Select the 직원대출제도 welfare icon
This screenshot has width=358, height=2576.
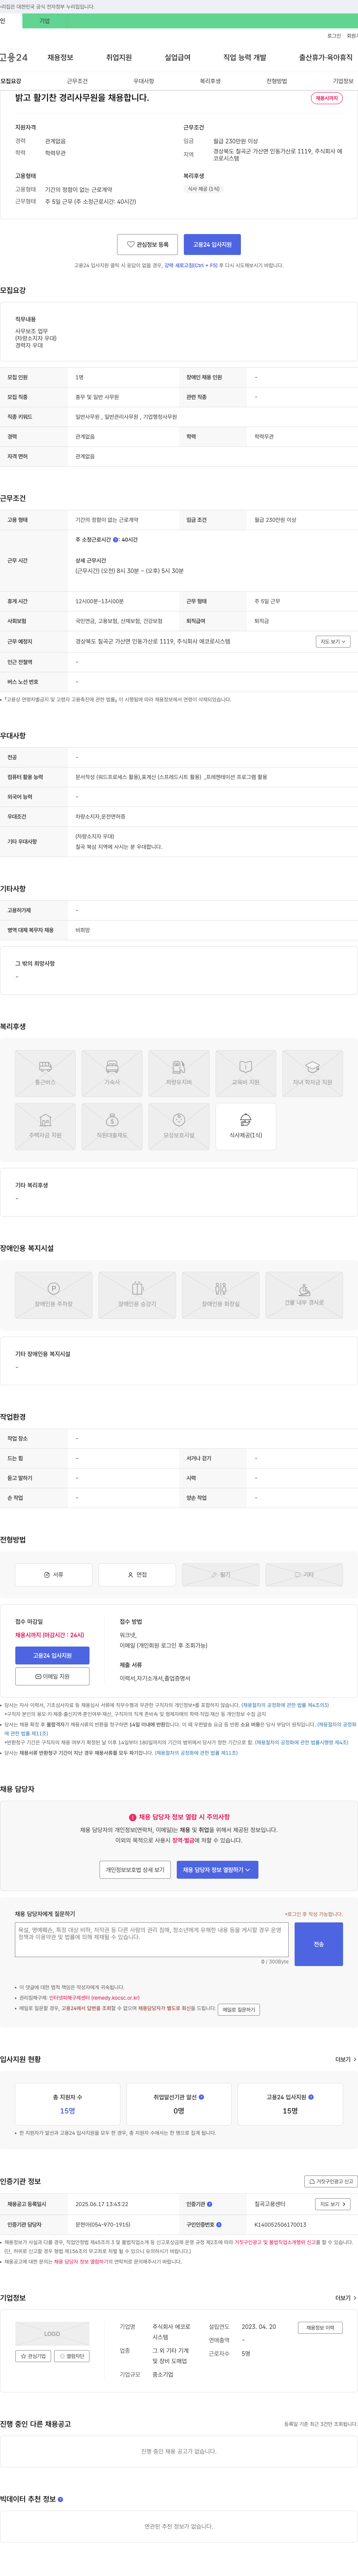112,1126
